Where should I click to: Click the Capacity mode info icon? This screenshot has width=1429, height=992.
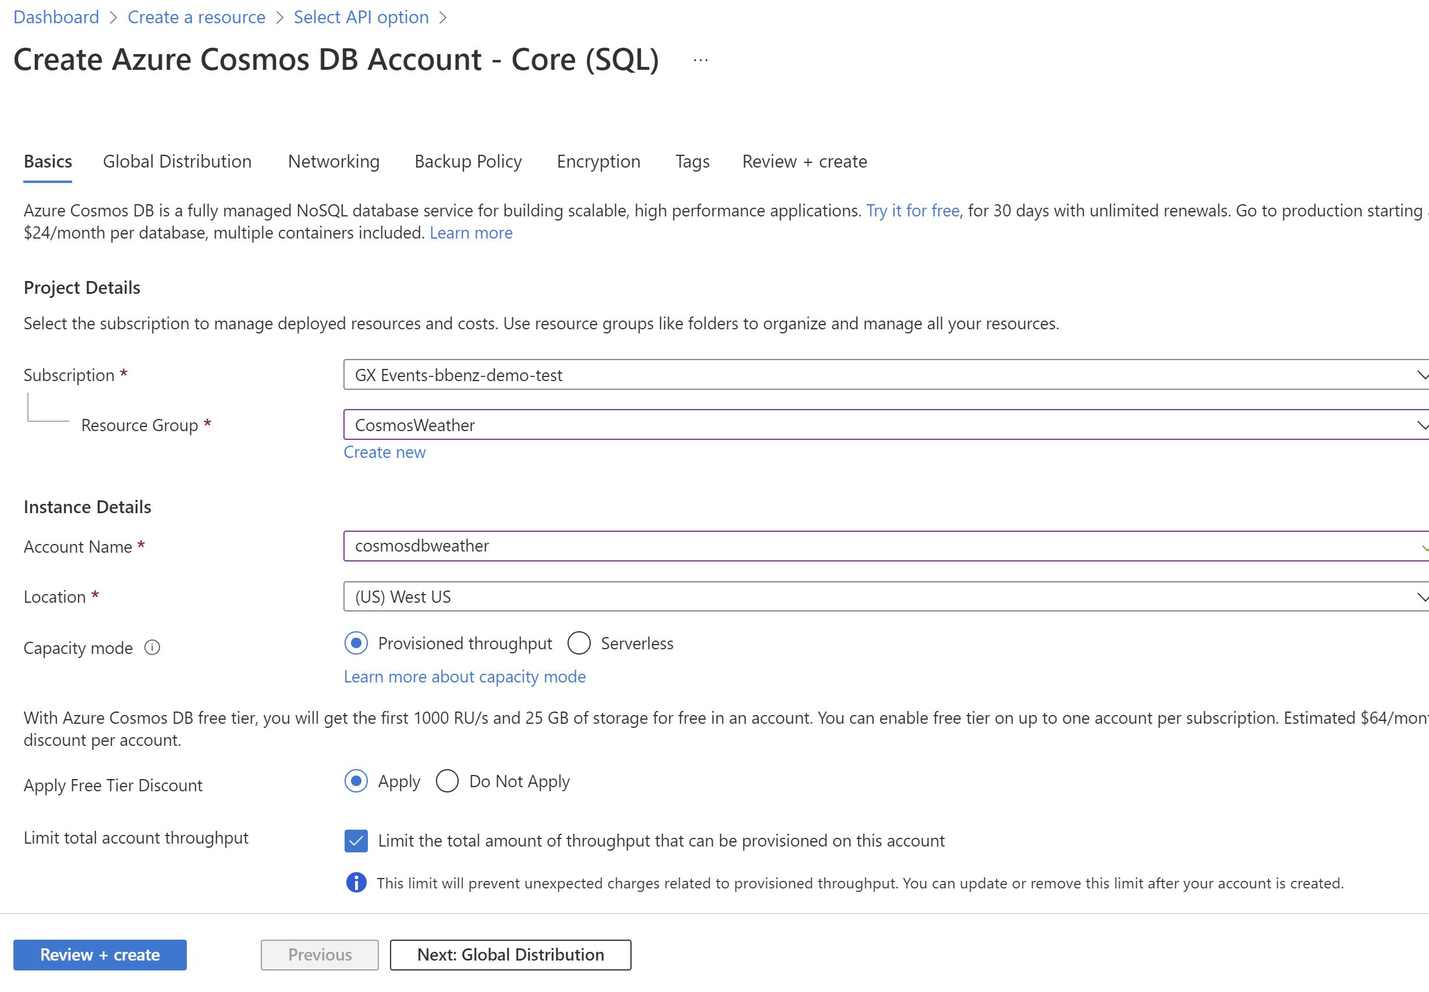[153, 648]
